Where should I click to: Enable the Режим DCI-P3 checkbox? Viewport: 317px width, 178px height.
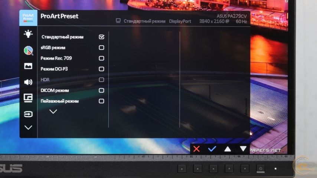101,69
